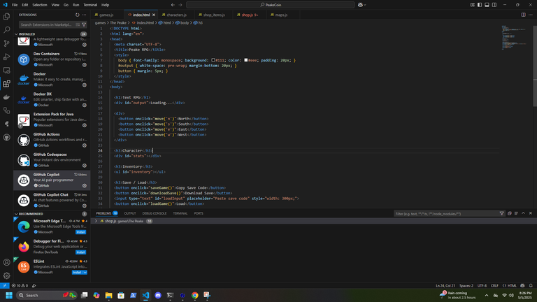537x302 pixels.
Task: Toggle the primary side bar layout button
Action: (480, 5)
